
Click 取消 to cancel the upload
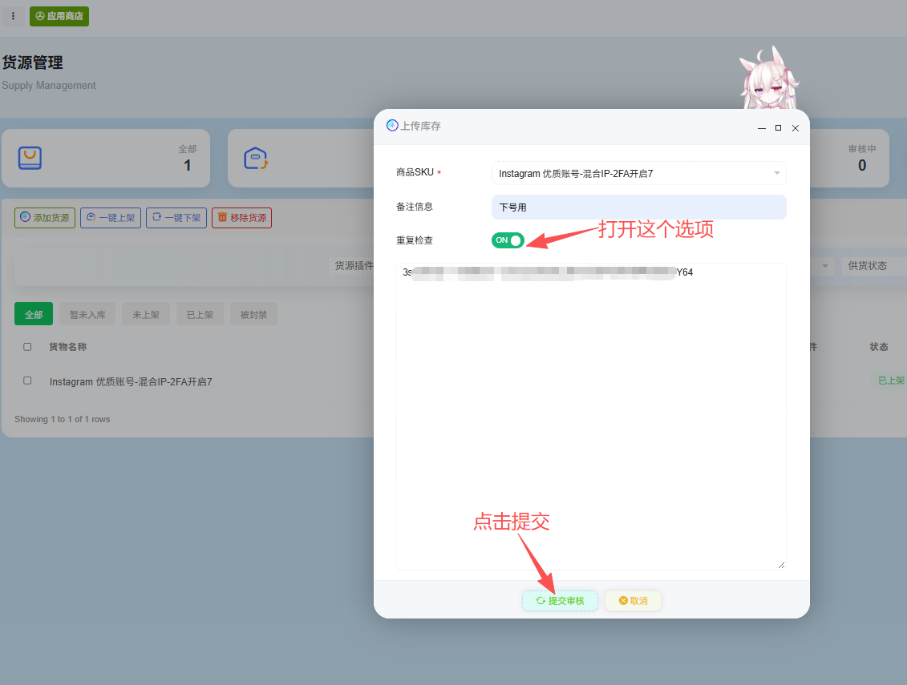(x=633, y=601)
